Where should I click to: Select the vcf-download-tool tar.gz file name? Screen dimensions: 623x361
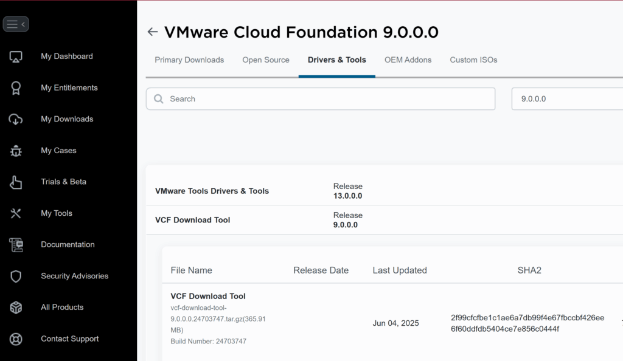218,318
